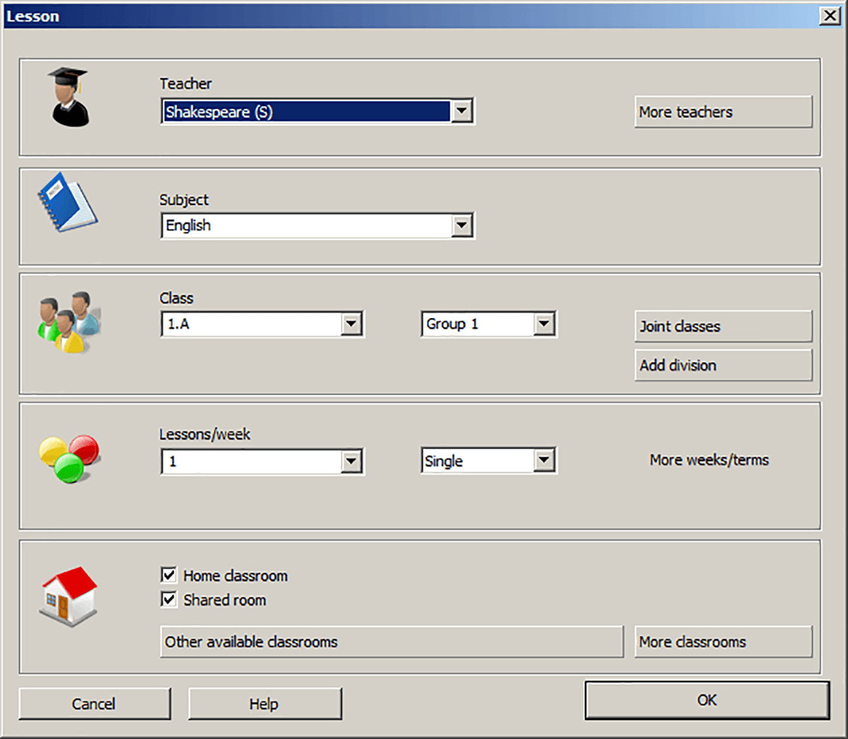Click the More classrooms button

click(724, 641)
